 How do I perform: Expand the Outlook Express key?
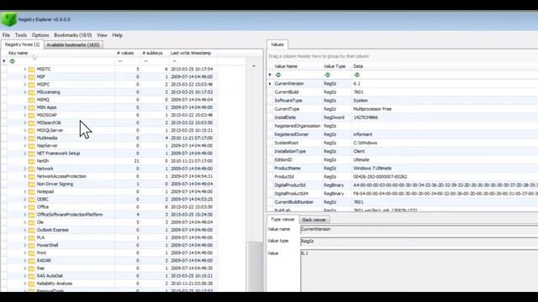[x=25, y=230]
